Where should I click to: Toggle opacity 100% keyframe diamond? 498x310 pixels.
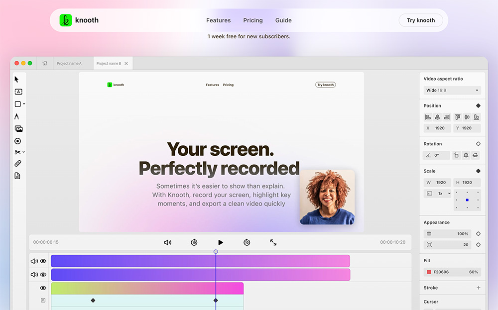(x=478, y=234)
